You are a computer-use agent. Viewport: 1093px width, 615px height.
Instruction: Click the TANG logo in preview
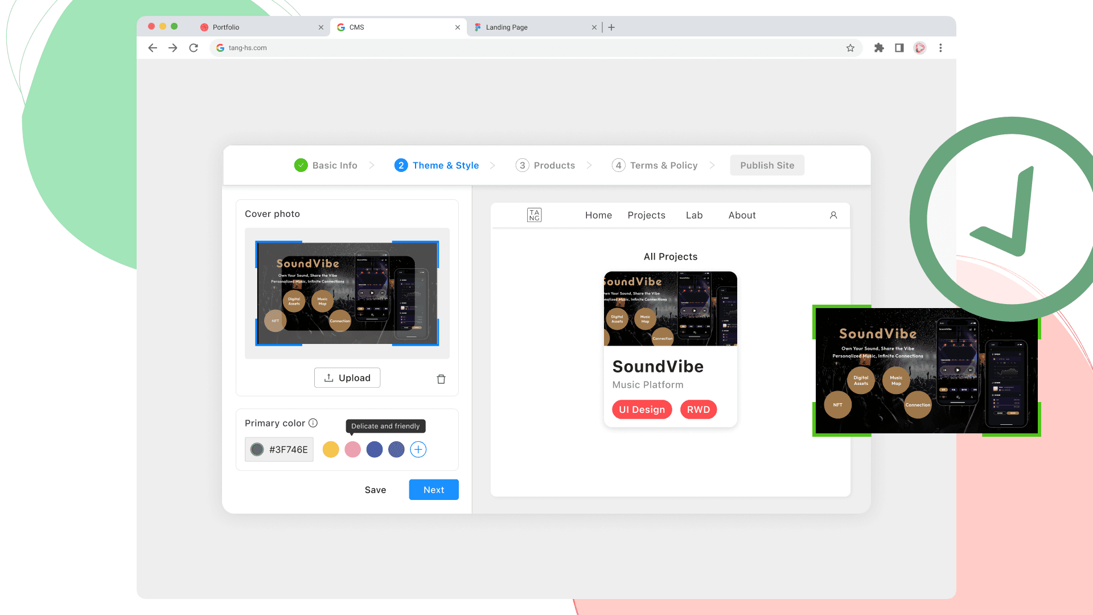pos(534,215)
